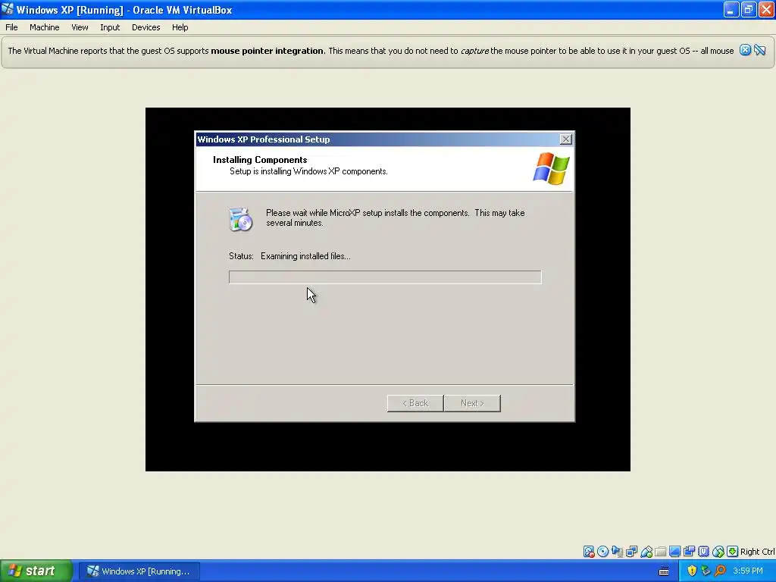Click the safely remove hardware tray icon
The height and width of the screenshot is (582, 776).
(x=706, y=571)
